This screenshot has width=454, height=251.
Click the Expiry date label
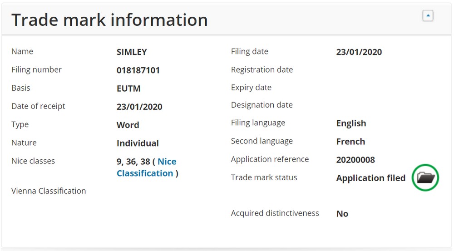[251, 88]
